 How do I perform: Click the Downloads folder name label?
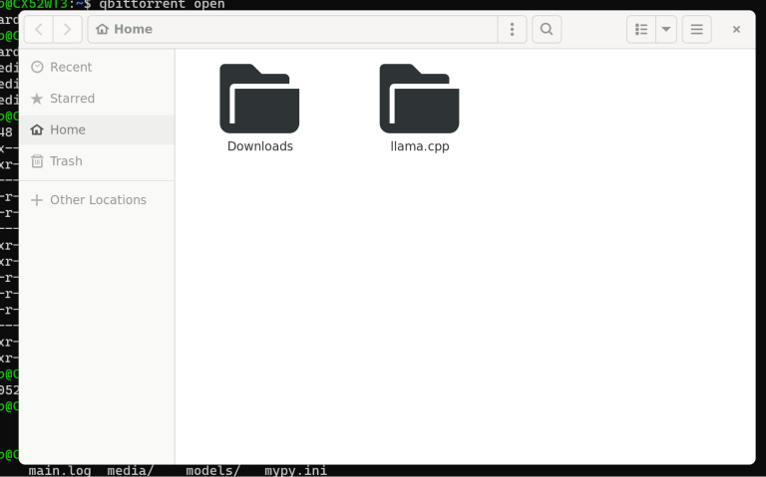coord(260,146)
